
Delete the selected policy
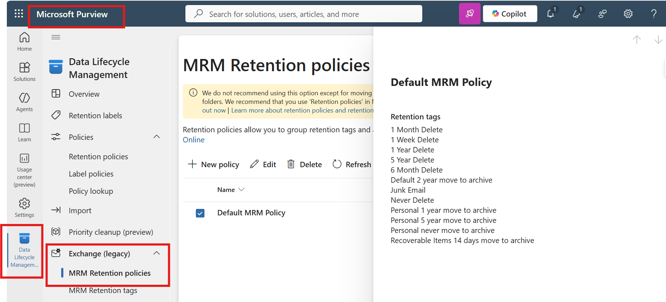pyautogui.click(x=305, y=164)
